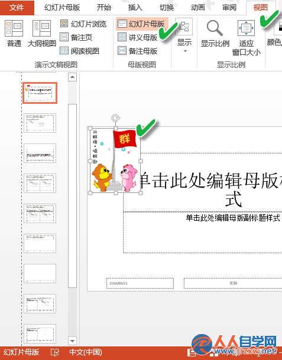Switch to the 幻灯片母版 ribbon tab
Image resolution: width=282 pixels, height=360 pixels.
click(62, 7)
